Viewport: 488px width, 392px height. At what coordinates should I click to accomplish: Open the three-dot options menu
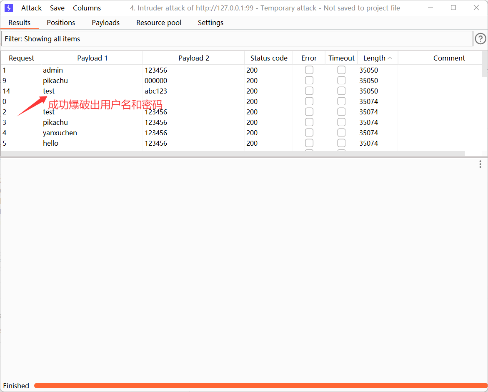click(x=480, y=164)
